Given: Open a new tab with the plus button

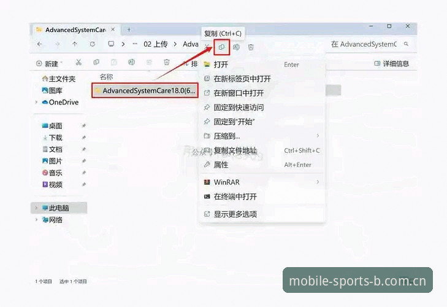Looking at the screenshot, I should 129,29.
